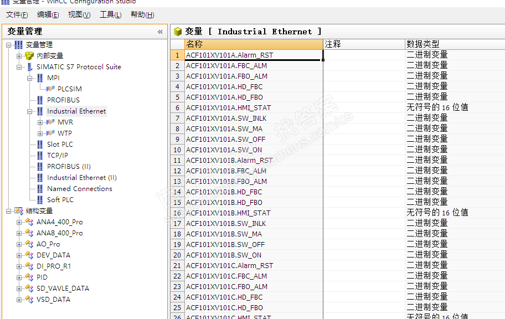Click the ANA4_400_Pro structure type icon
The height and width of the screenshot is (319, 505).
(x=29, y=222)
